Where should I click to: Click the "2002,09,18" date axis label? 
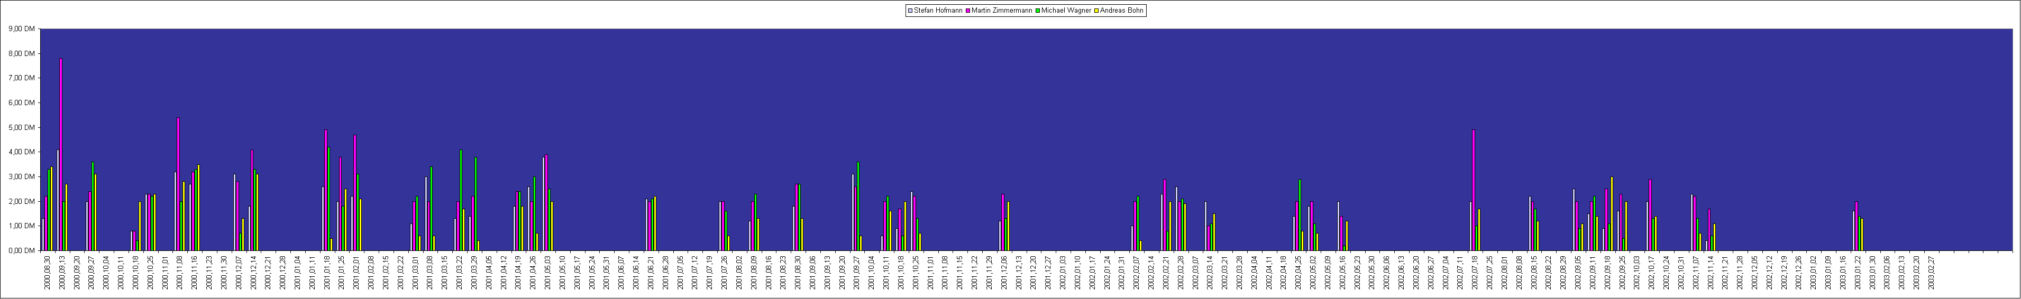[1608, 273]
